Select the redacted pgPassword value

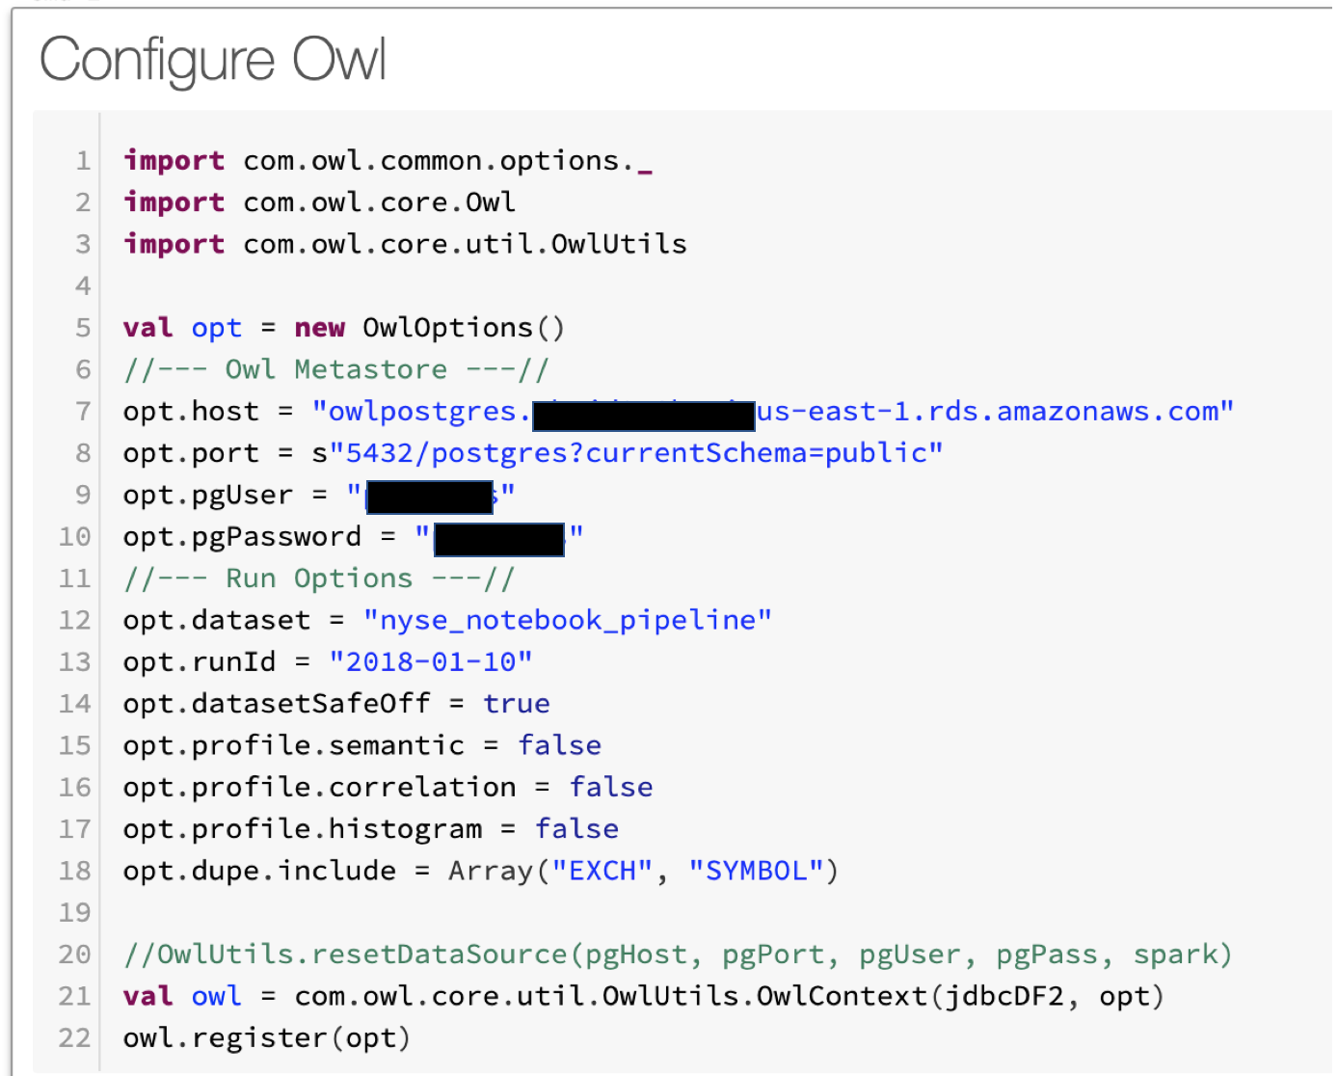click(498, 539)
